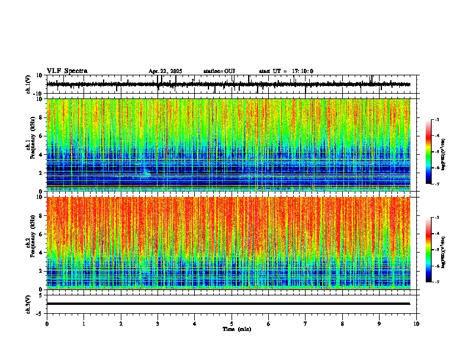
Task: Click the ch.1 "Frequency (kHz)" axis label
Action: 33,138
